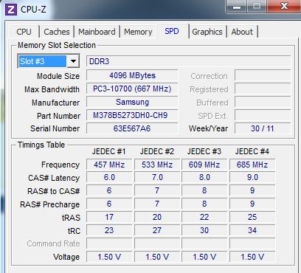
Task: Click the JEDEC #4 voltage 1.50 V
Action: pos(252,257)
